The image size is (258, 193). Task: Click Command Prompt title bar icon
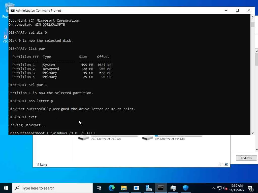(13, 11)
